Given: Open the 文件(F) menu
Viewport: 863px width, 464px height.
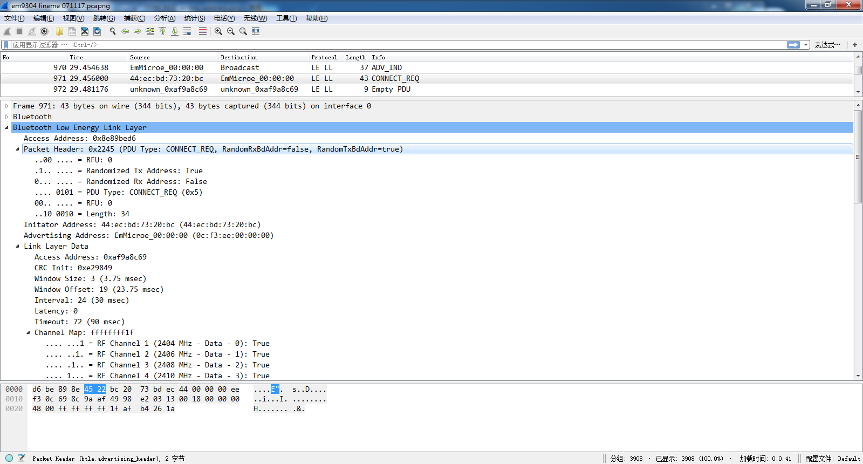Looking at the screenshot, I should click(x=15, y=18).
